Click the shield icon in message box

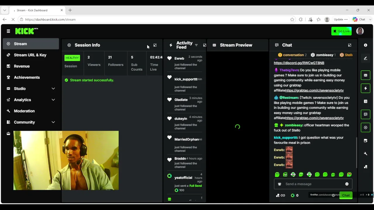coord(279,184)
